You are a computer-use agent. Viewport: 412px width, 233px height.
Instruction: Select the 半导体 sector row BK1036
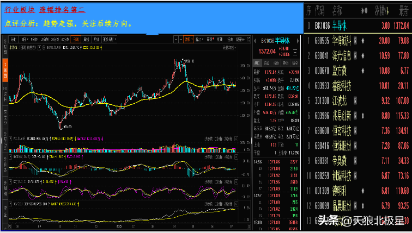pyautogui.click(x=358, y=26)
